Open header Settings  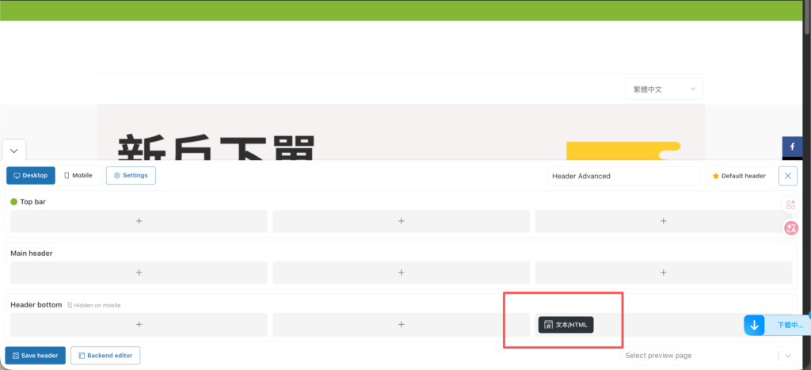tap(131, 175)
